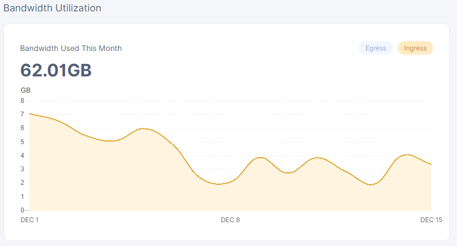Select the 62.01GB total value
The image size is (457, 246).
coord(56,70)
